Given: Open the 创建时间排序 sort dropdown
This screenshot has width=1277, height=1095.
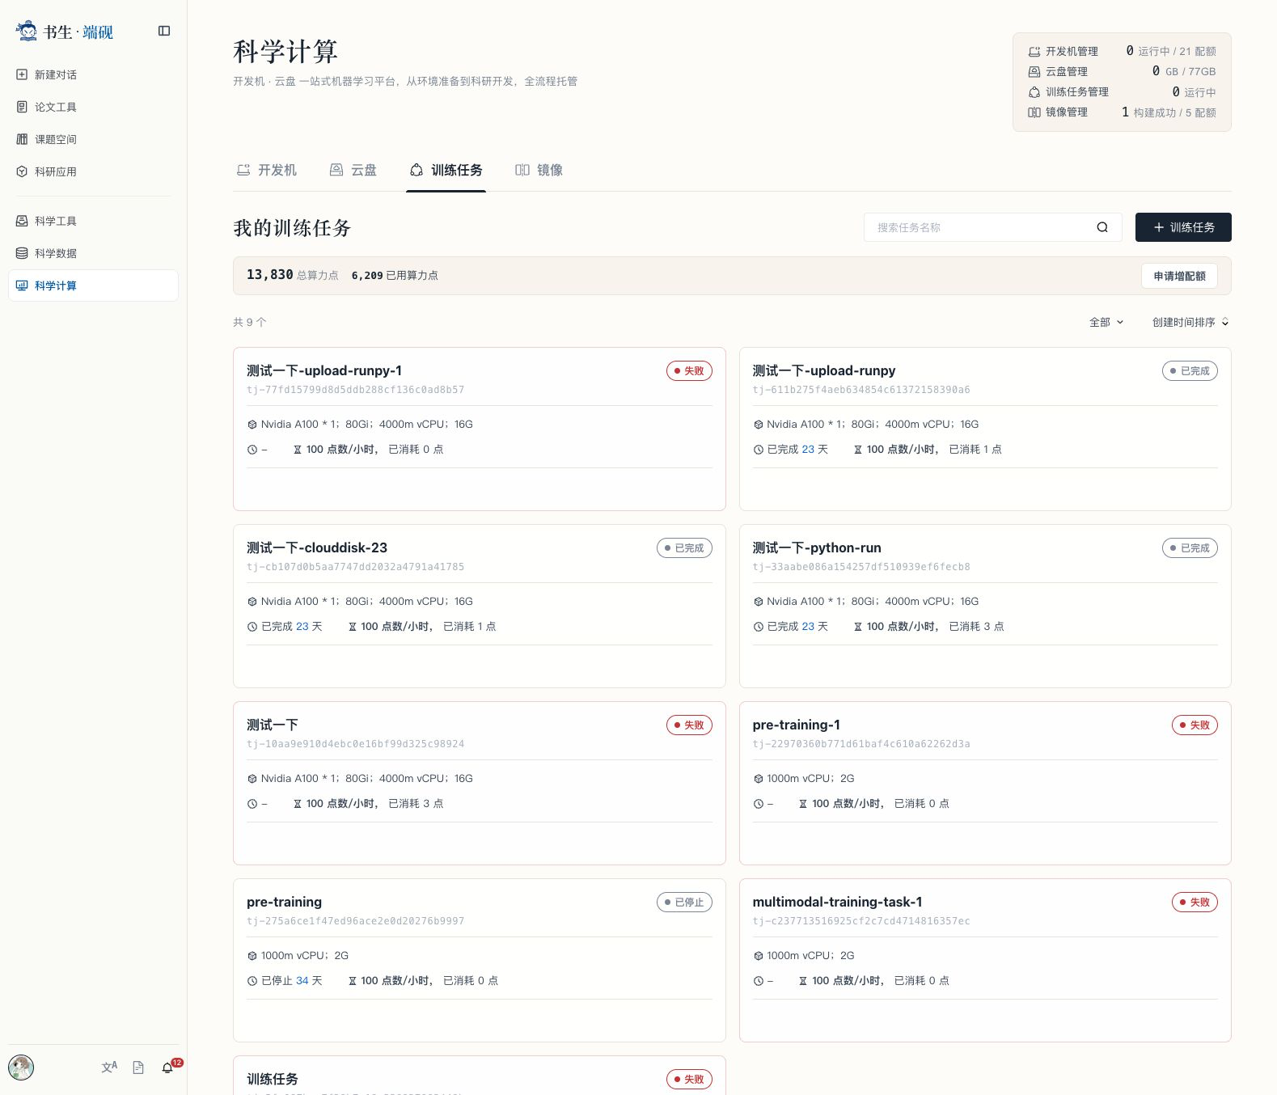Looking at the screenshot, I should [1190, 322].
